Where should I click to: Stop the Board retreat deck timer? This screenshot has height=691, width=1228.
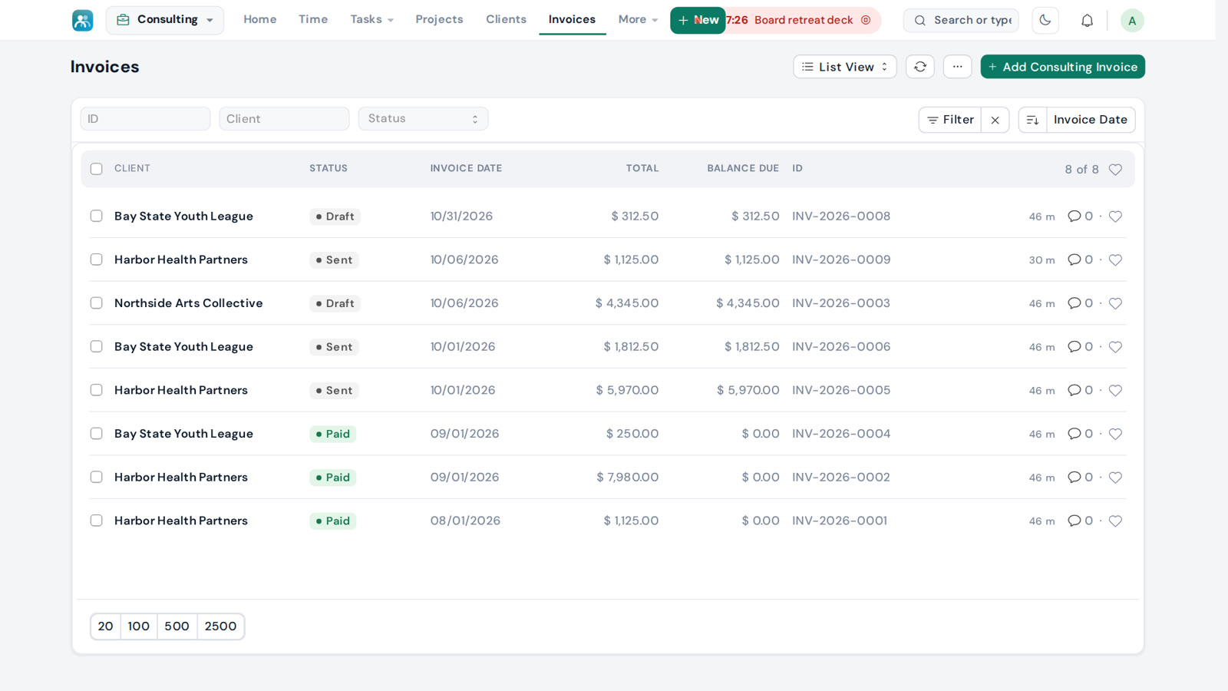tap(866, 20)
